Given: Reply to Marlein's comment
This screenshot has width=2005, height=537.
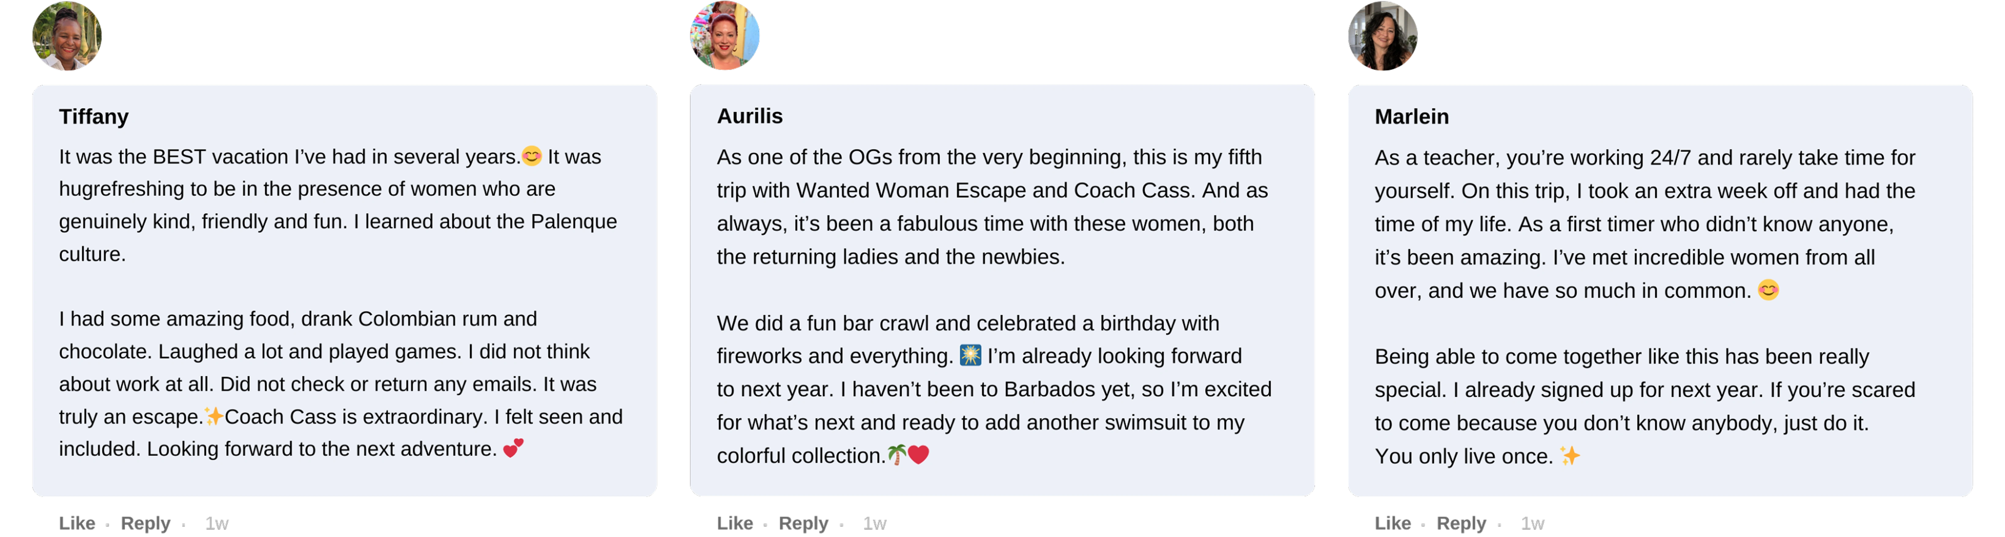Looking at the screenshot, I should 1461,523.
